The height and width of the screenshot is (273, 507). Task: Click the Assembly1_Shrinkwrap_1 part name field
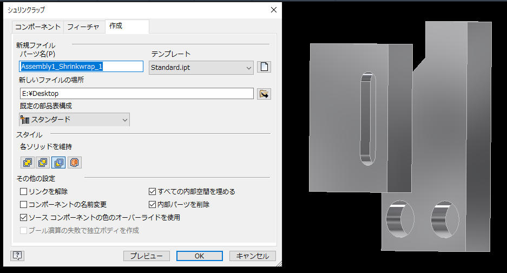tap(81, 67)
